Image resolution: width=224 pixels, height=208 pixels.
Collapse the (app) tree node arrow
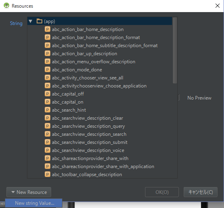click(x=31, y=21)
